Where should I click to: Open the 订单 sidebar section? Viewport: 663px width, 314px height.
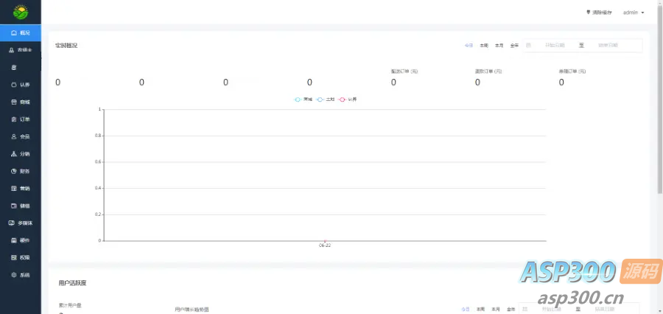[21, 119]
